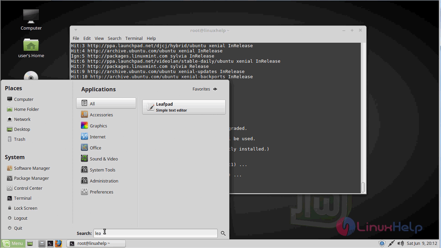Switch to Favorites view
Image resolution: width=441 pixels, height=248 pixels.
coord(205,89)
